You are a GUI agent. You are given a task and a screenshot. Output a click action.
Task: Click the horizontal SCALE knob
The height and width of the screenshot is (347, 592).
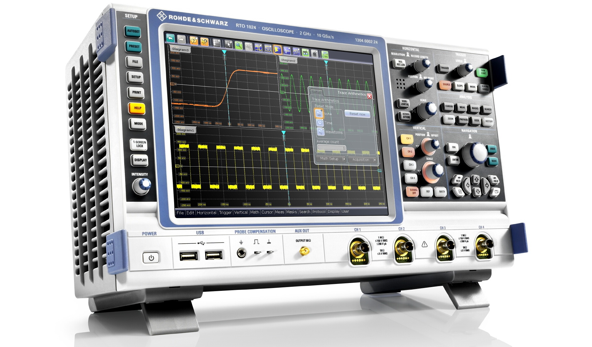427,110
